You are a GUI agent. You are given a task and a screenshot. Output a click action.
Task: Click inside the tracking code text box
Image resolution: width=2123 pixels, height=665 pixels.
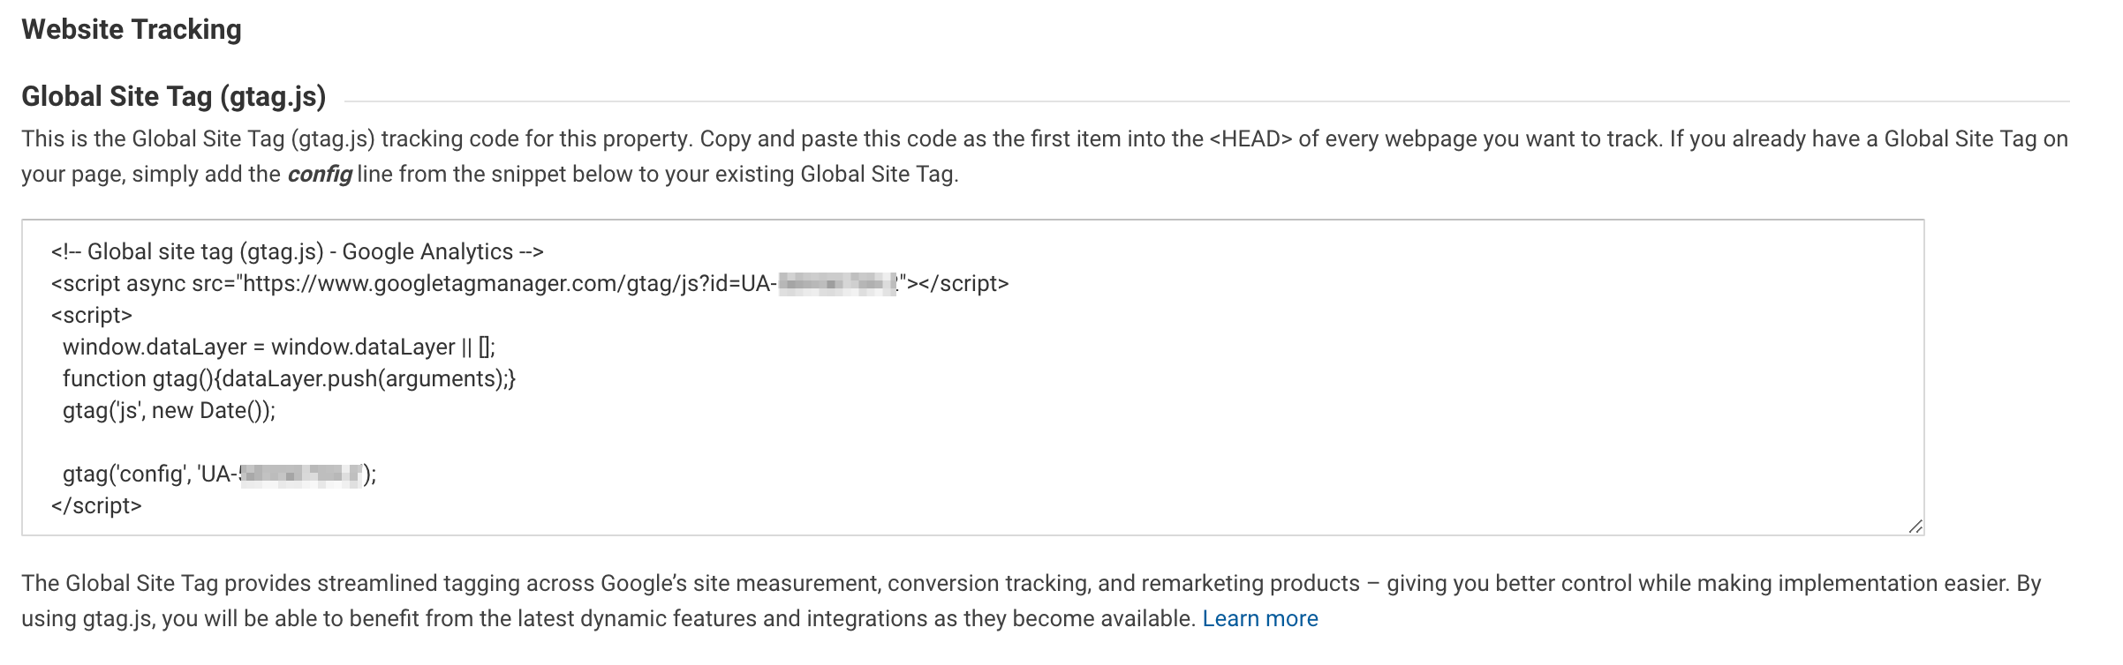tap(972, 377)
